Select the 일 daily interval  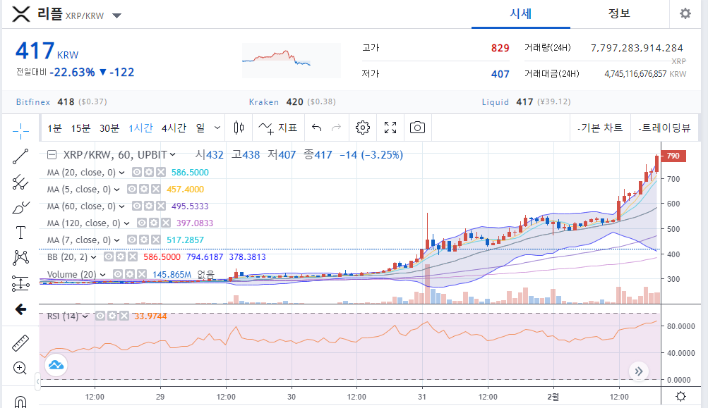pyautogui.click(x=200, y=128)
